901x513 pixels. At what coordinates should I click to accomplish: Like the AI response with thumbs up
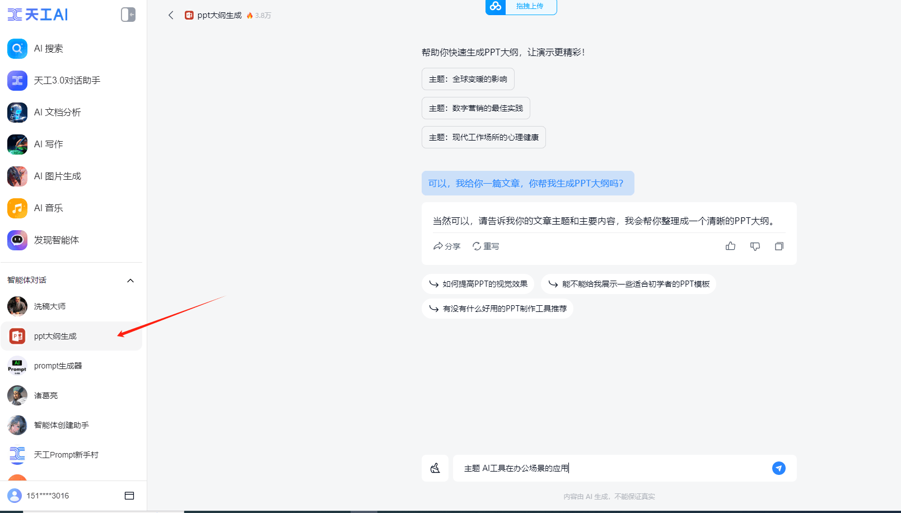coord(730,246)
